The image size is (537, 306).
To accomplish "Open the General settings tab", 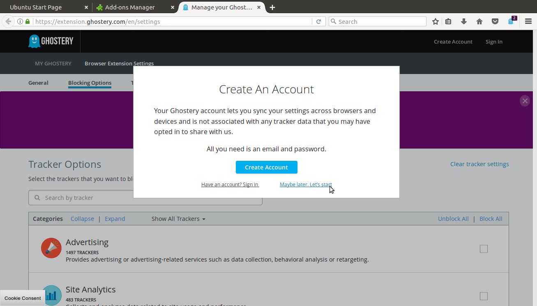I will (x=38, y=83).
